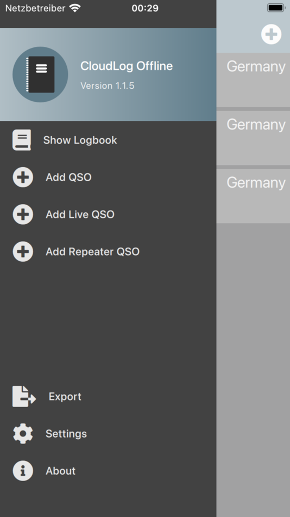This screenshot has width=290, height=517.
Task: Tap the Wi-Fi status icon
Action: click(75, 9)
